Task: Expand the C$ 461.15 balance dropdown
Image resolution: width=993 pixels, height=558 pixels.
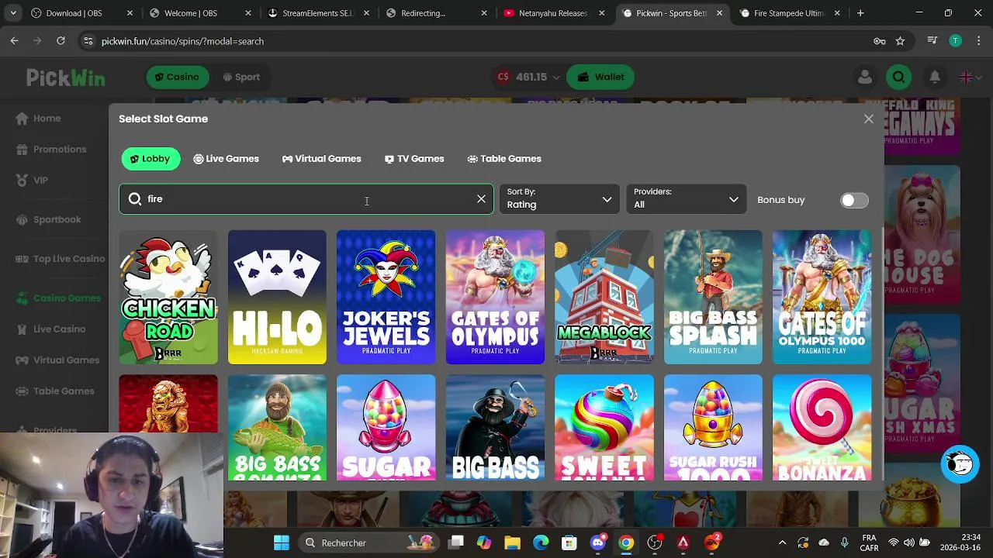Action: [x=528, y=77]
